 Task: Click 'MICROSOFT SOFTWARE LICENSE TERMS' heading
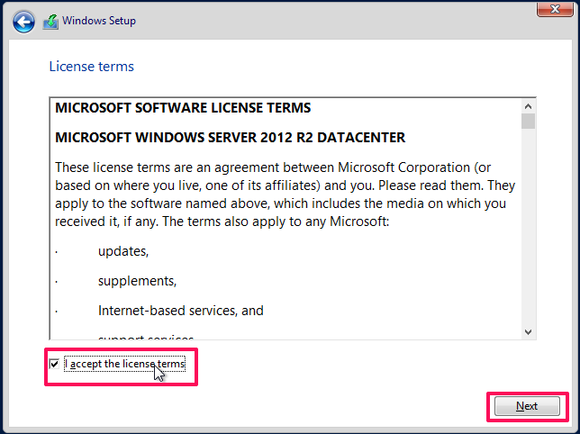coord(183,108)
